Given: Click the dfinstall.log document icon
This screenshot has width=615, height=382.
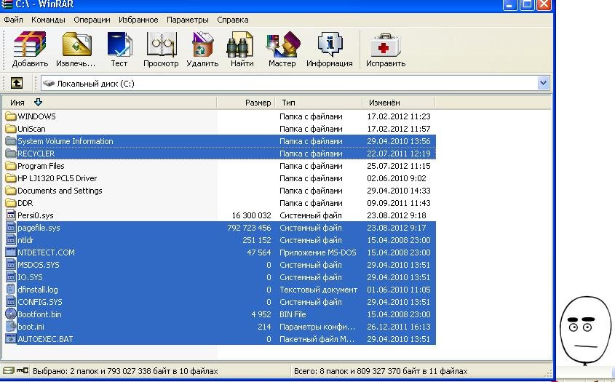Looking at the screenshot, I should click(x=11, y=290).
